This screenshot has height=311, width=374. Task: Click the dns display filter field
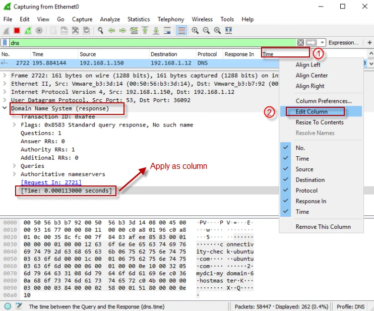click(x=151, y=43)
